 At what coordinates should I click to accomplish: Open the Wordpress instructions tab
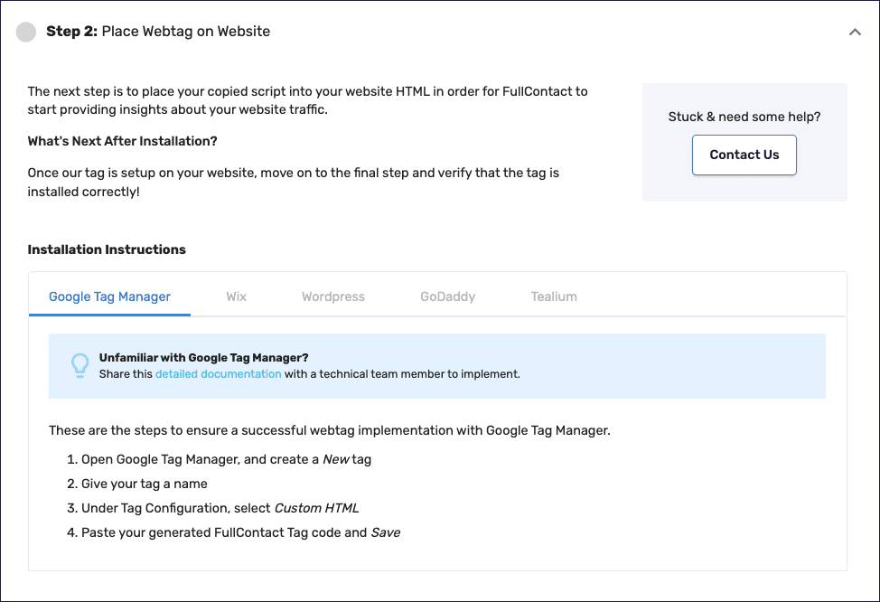point(332,296)
